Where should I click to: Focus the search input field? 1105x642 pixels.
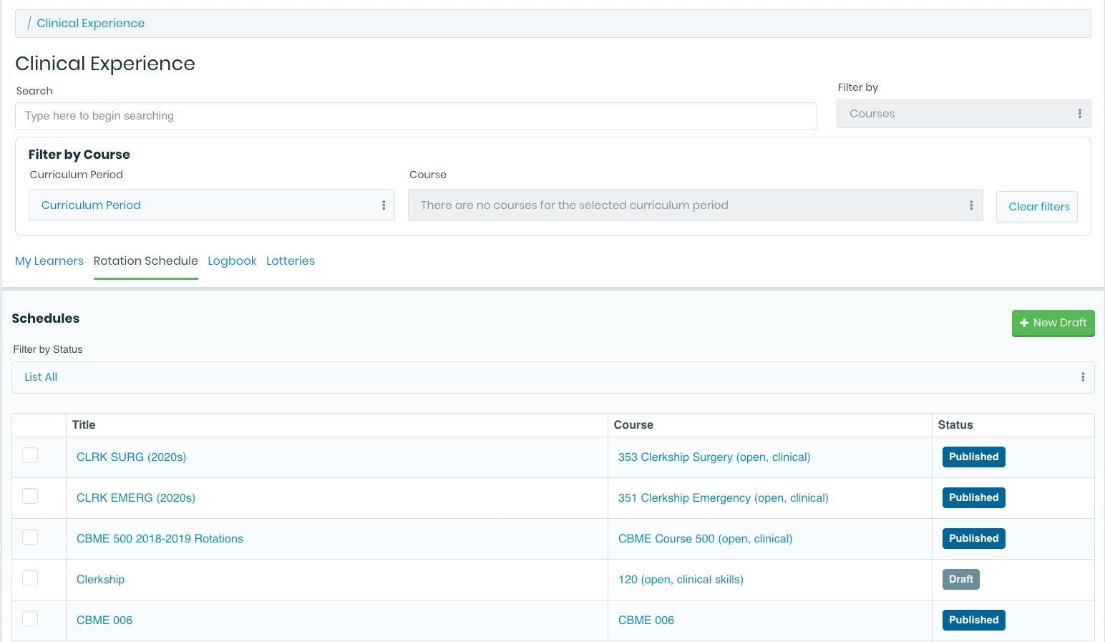click(416, 116)
